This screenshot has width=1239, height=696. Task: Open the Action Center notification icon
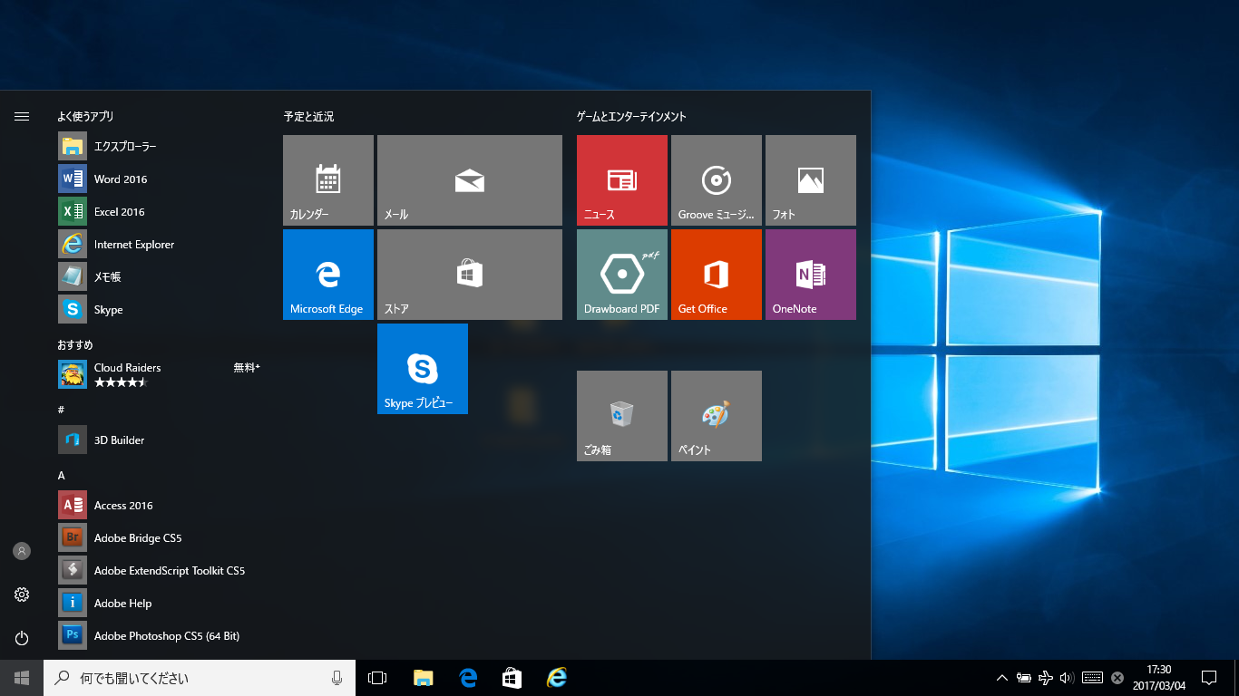pyautogui.click(x=1209, y=678)
